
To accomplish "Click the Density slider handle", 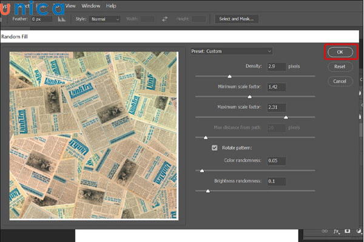I will 229,76.
